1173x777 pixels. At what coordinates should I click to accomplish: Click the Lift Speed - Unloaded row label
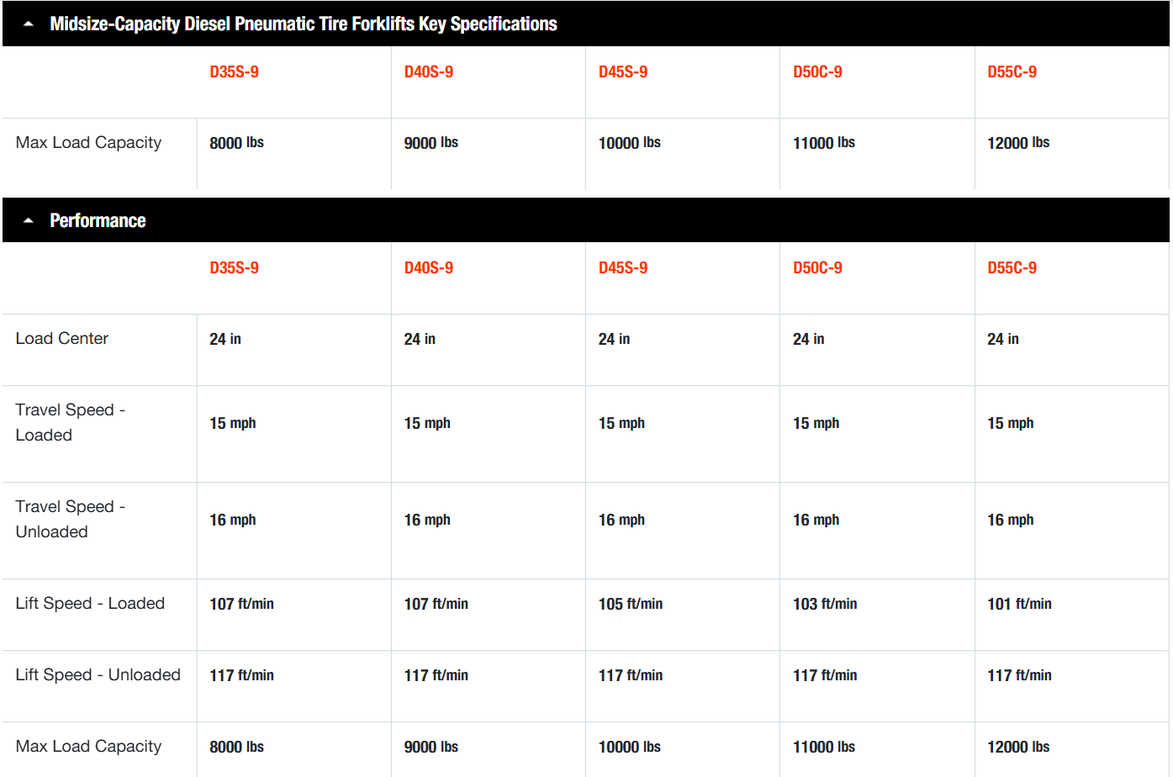(x=98, y=675)
